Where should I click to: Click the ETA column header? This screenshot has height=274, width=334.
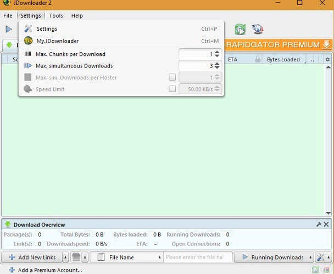pyautogui.click(x=232, y=60)
